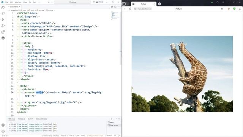
Task: Create a new terminal with plus icon
Action: [x=111, y=119]
